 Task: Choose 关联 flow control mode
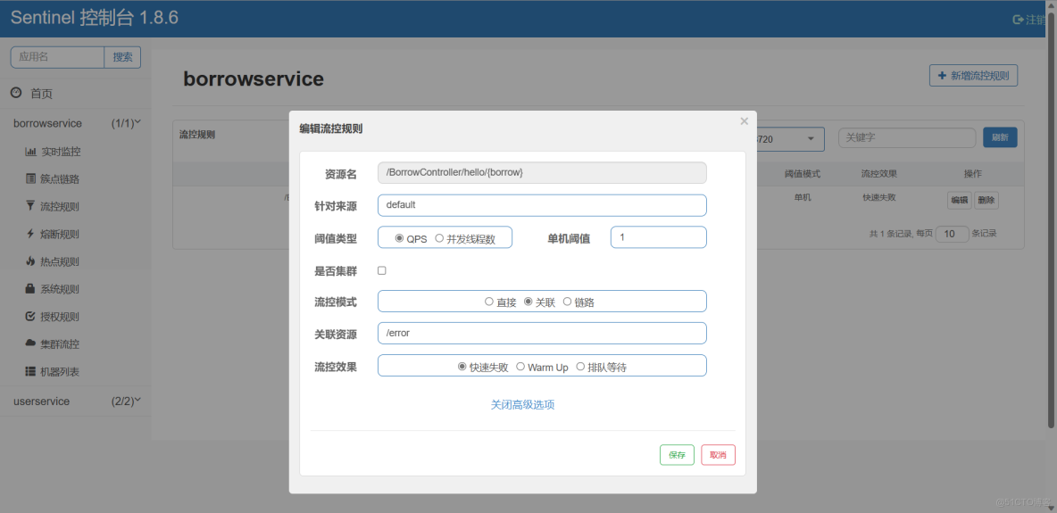(528, 302)
